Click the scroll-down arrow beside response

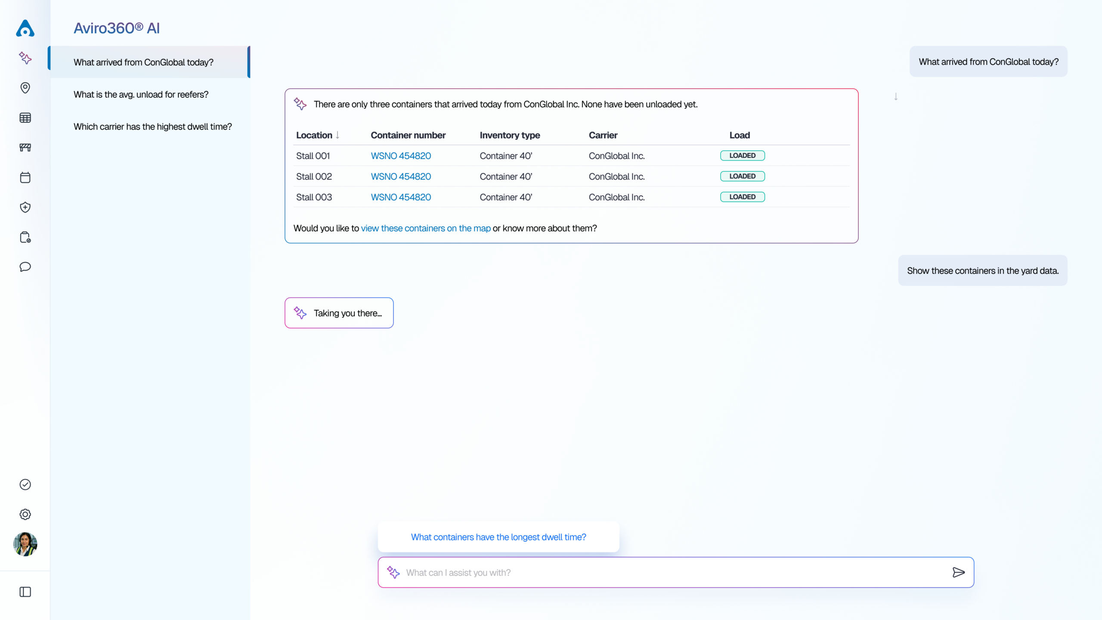[896, 96]
